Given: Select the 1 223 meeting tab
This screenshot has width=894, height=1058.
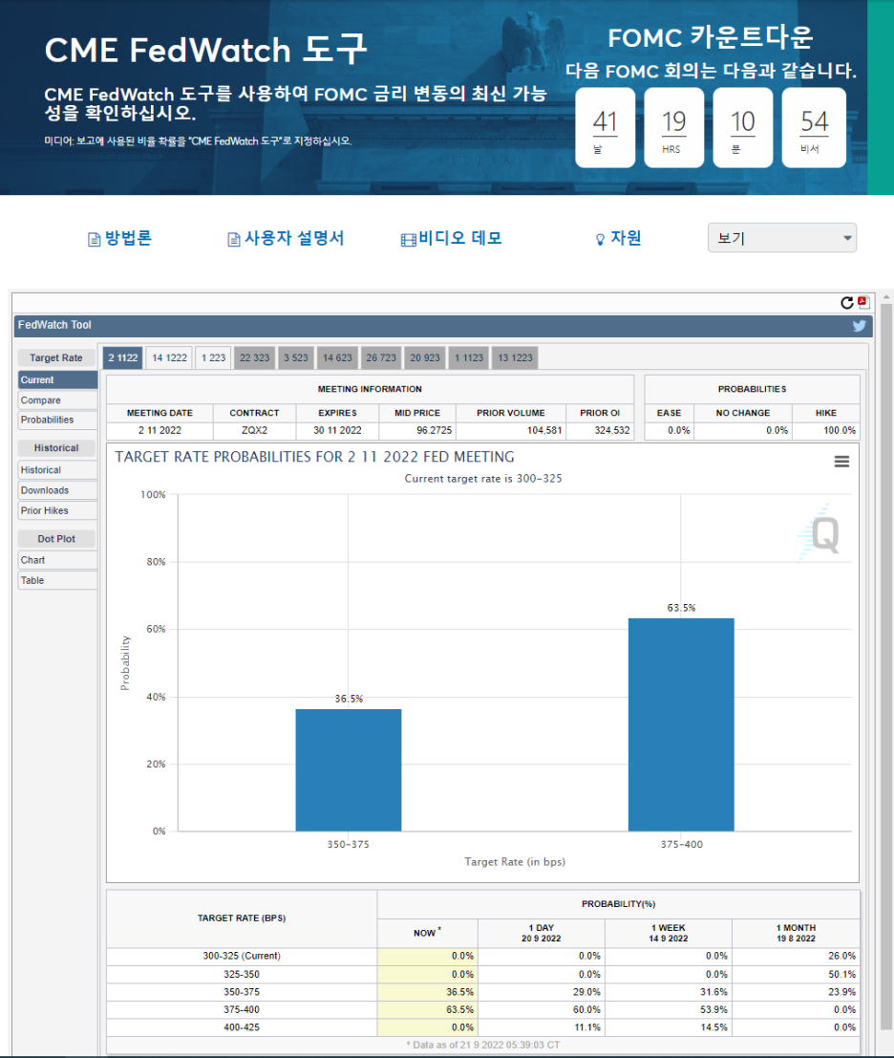Looking at the screenshot, I should click(213, 357).
